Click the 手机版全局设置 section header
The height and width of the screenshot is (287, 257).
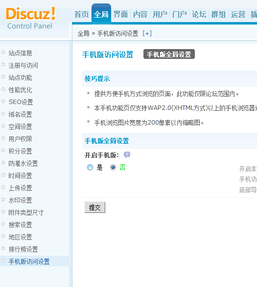(107, 141)
